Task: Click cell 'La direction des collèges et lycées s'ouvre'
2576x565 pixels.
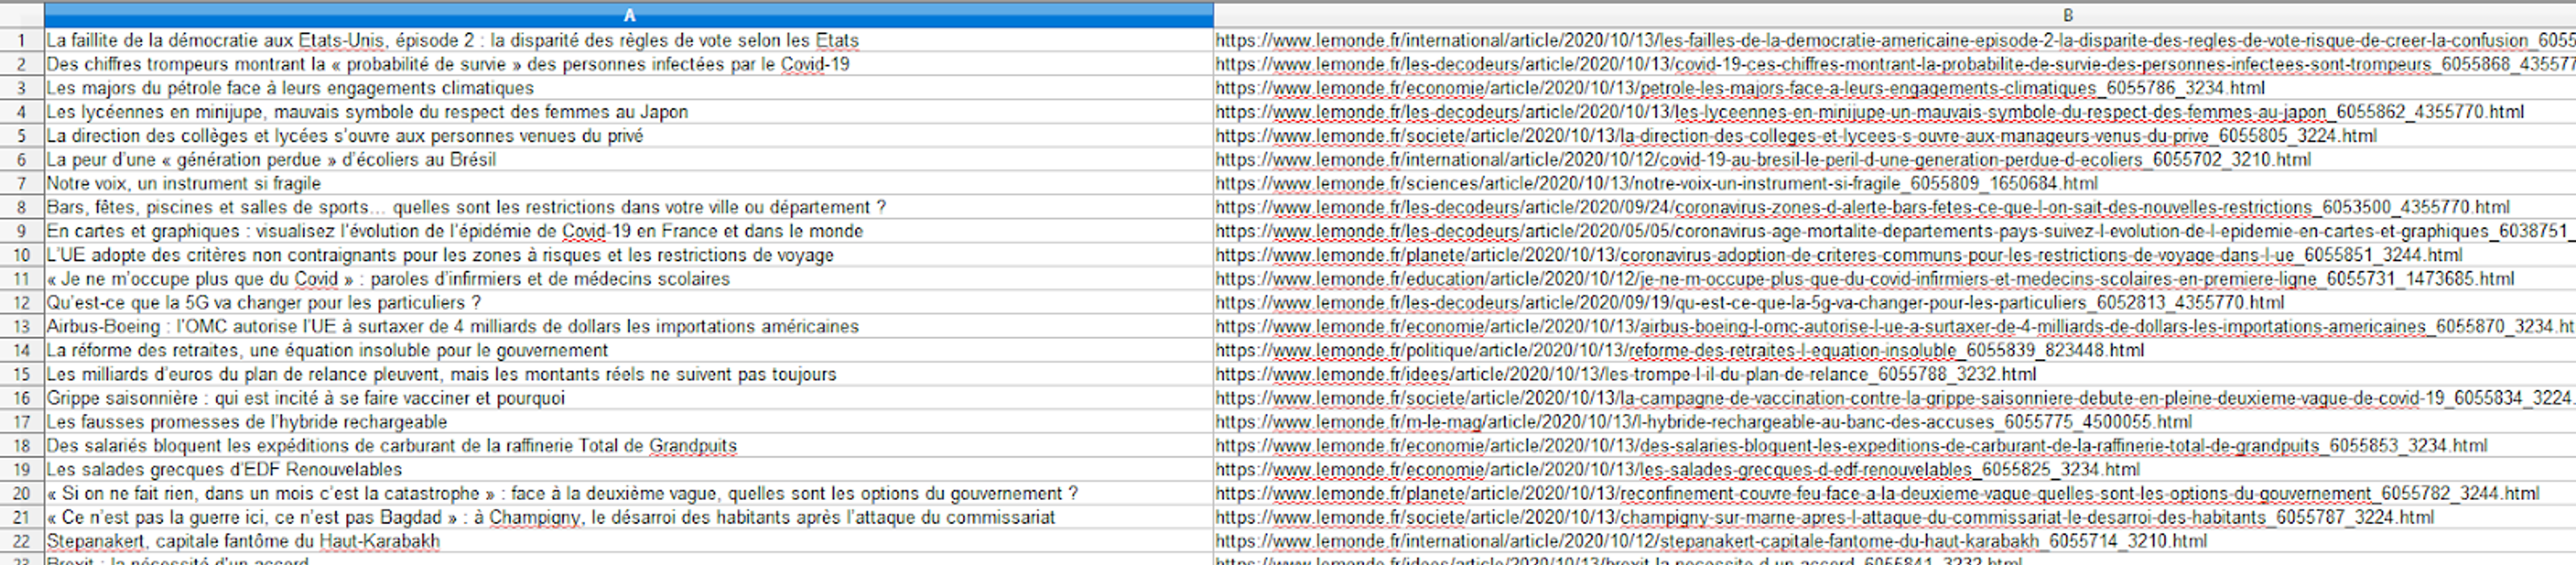Action: (x=629, y=136)
